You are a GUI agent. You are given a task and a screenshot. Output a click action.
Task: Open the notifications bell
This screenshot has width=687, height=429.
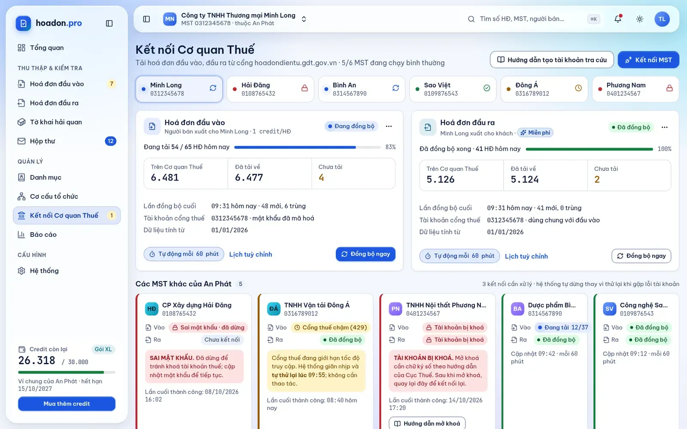(x=617, y=19)
